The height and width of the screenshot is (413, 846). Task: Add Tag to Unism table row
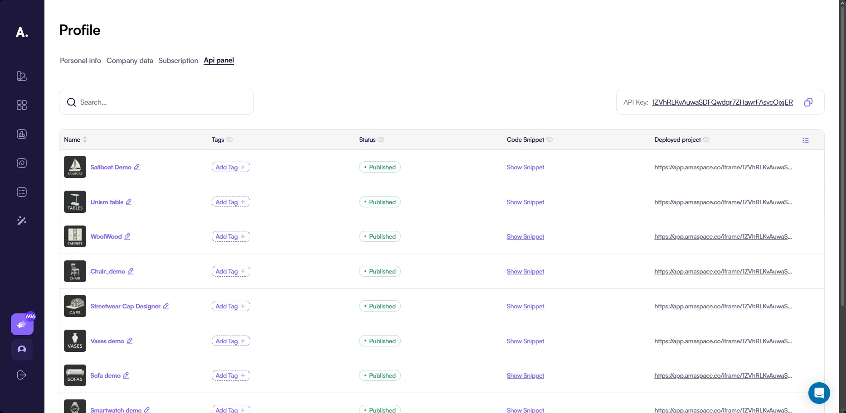[x=231, y=202]
